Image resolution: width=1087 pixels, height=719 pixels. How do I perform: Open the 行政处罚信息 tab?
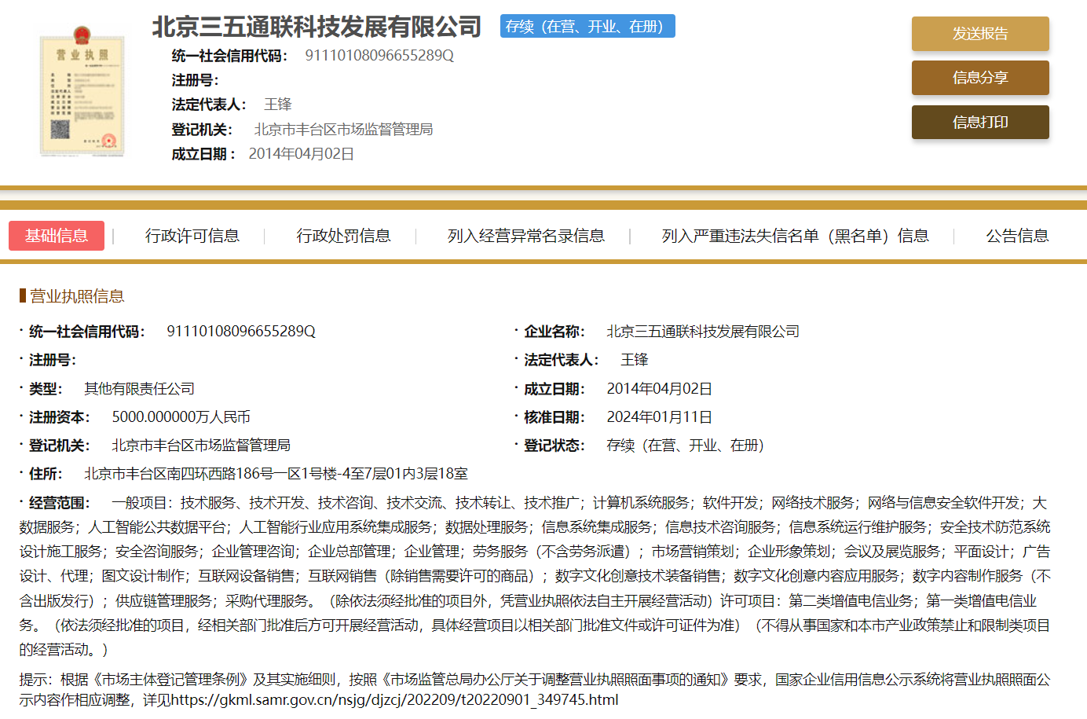[343, 236]
